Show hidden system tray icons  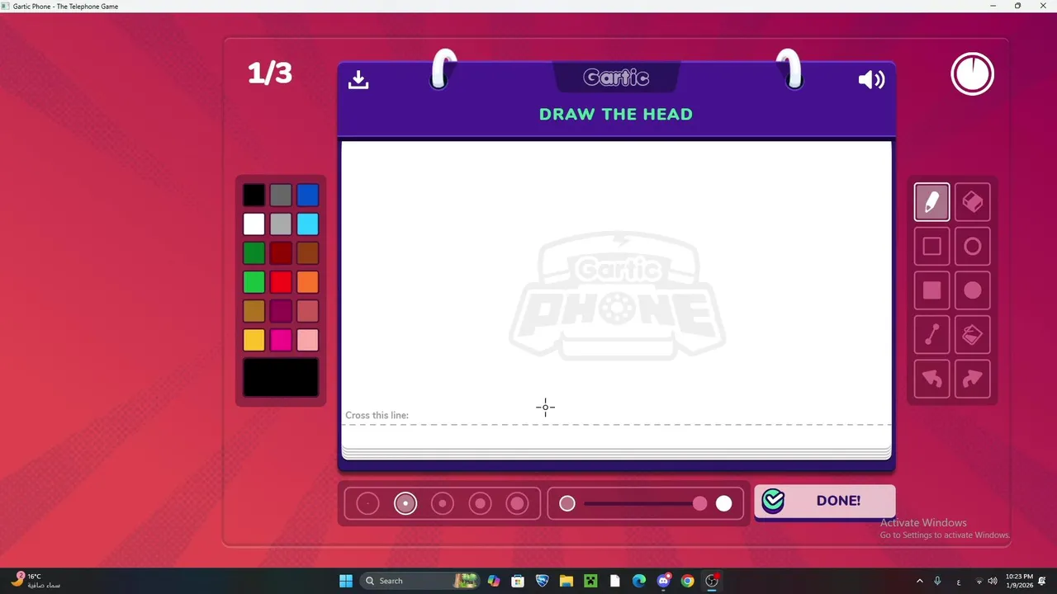click(x=919, y=581)
